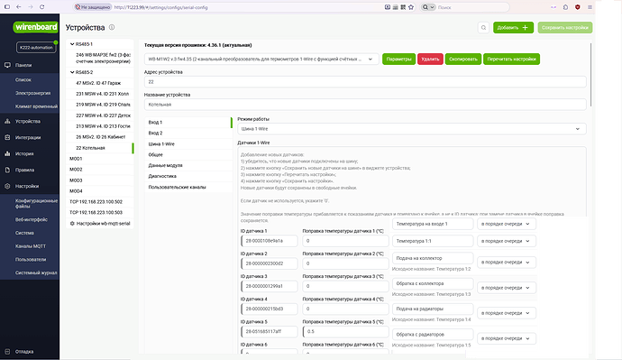Image resolution: width=622 pixels, height=360 pixels.
Task: Click Настройки gear icon in sidebar
Action: point(7,186)
